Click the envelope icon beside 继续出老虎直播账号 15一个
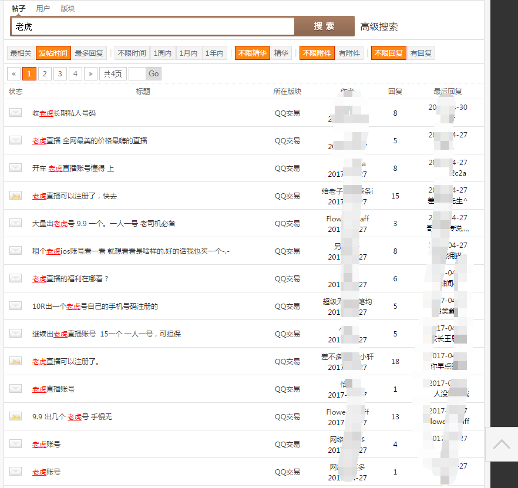 click(x=15, y=334)
